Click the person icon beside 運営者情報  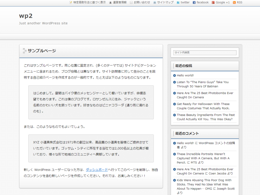110,2
